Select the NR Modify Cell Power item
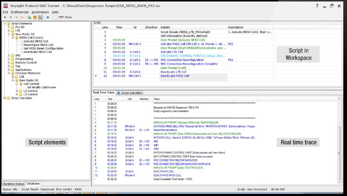This screenshot has width=347, height=196. pos(41,87)
